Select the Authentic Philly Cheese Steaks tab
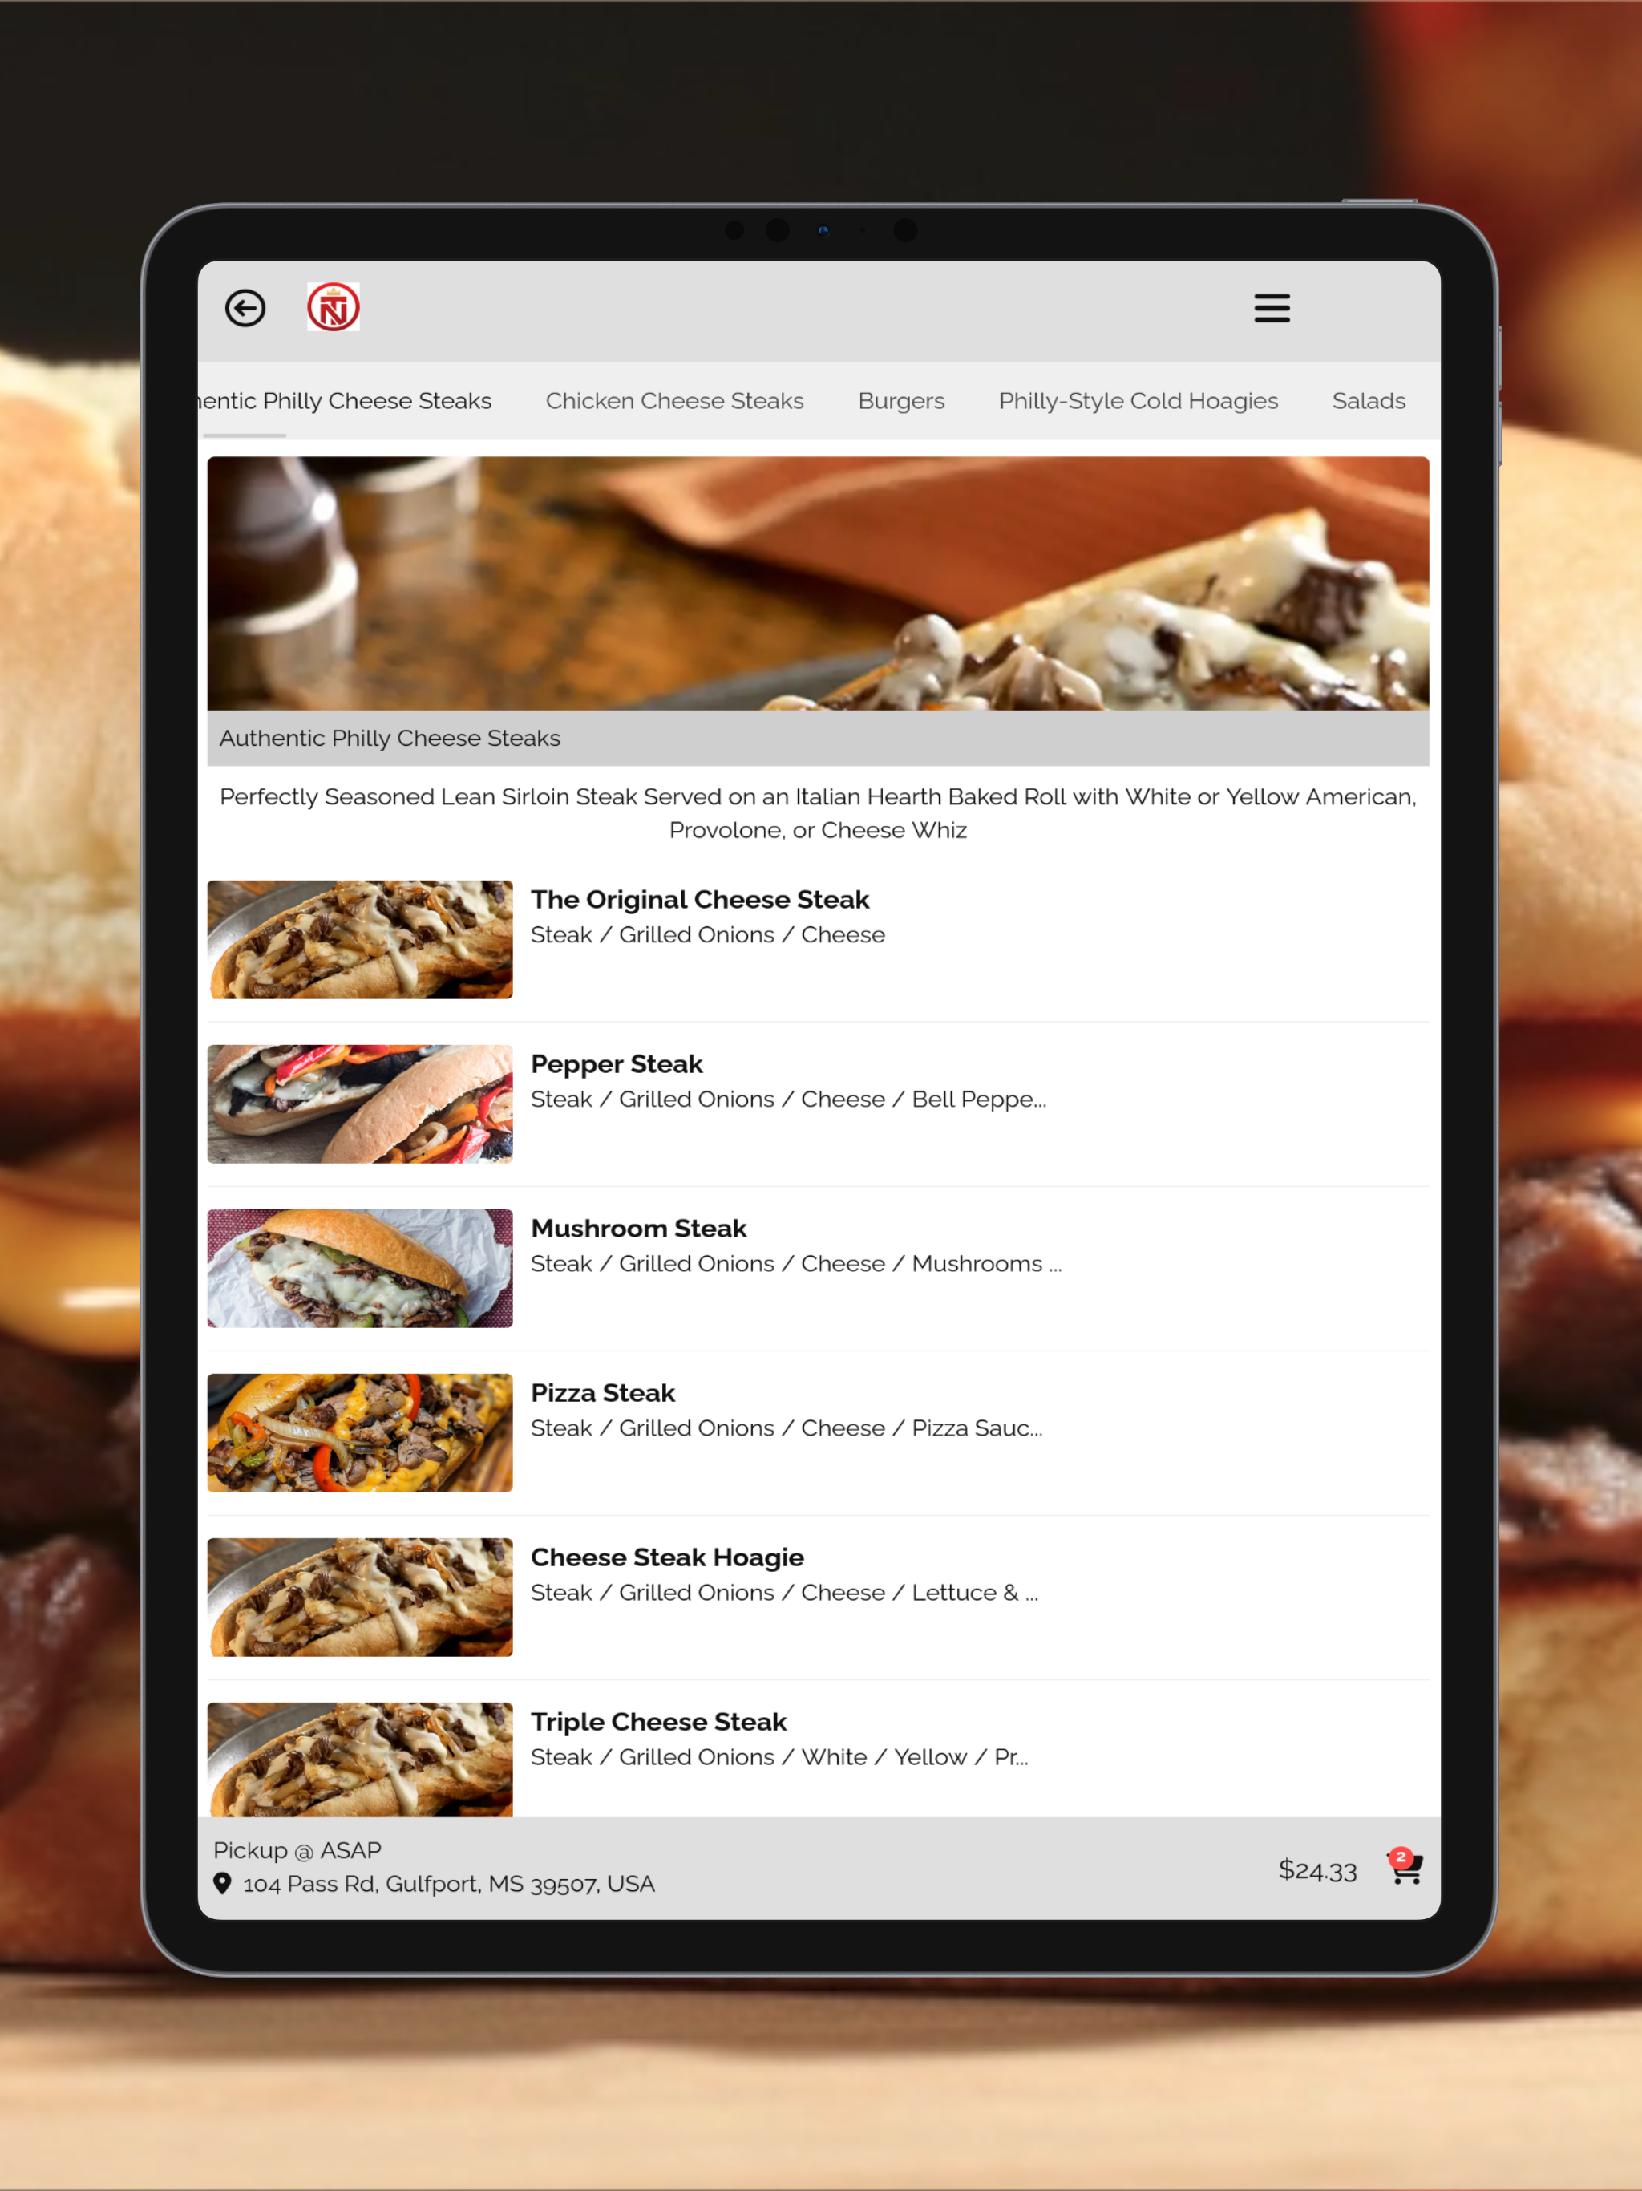Image resolution: width=1642 pixels, height=2191 pixels. tap(345, 401)
